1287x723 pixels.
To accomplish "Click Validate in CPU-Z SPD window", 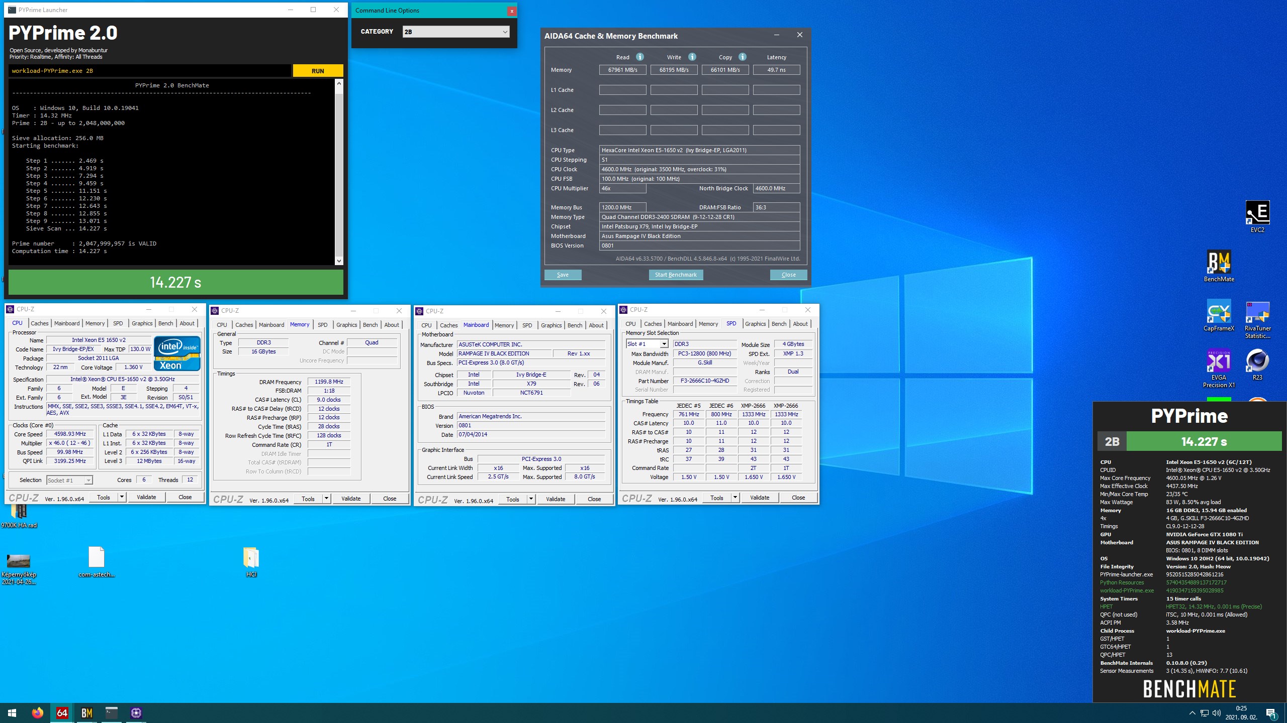I will point(760,498).
